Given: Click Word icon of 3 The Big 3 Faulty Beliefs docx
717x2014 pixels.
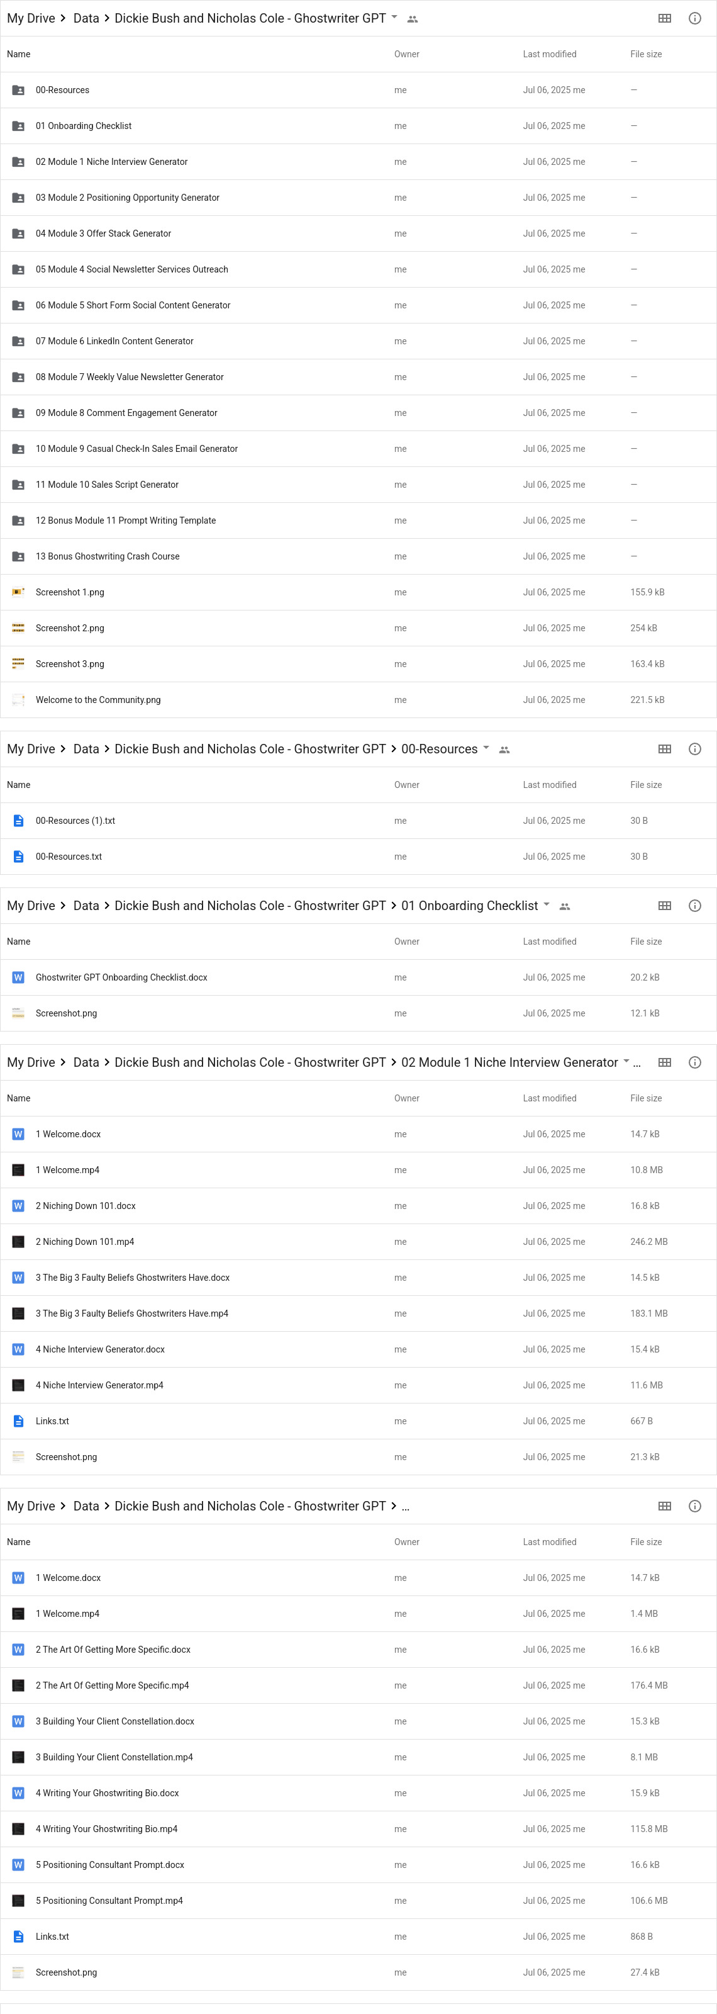Looking at the screenshot, I should [x=18, y=1278].
